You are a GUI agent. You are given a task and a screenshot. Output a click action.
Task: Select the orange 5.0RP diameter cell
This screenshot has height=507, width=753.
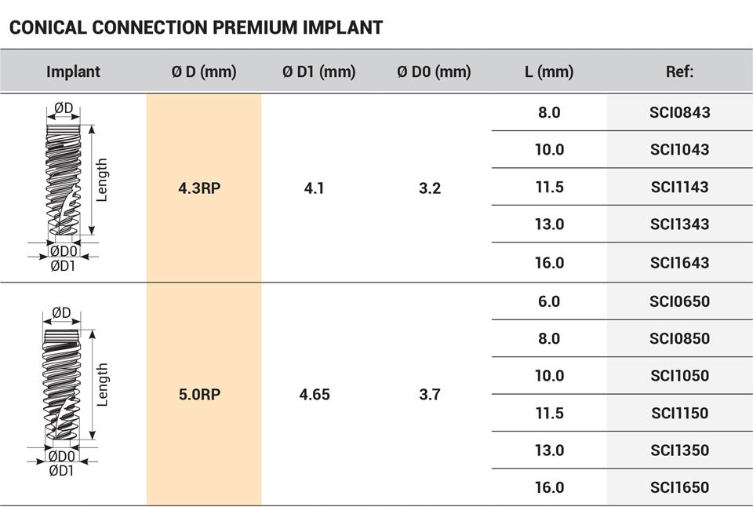(x=204, y=394)
